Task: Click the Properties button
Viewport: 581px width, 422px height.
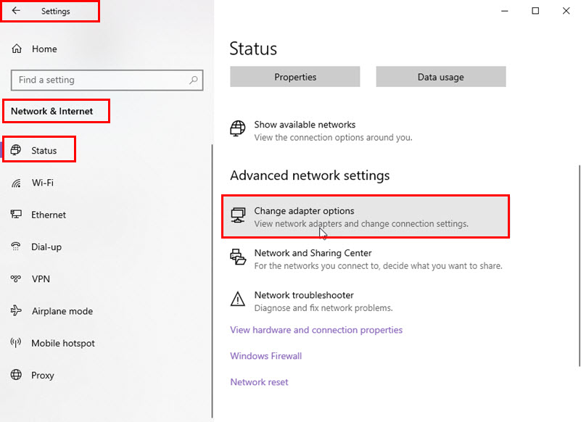Action: 295,77
